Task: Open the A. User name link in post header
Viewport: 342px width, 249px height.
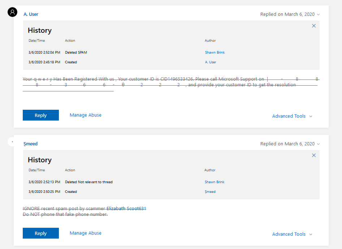Action: (x=31, y=14)
